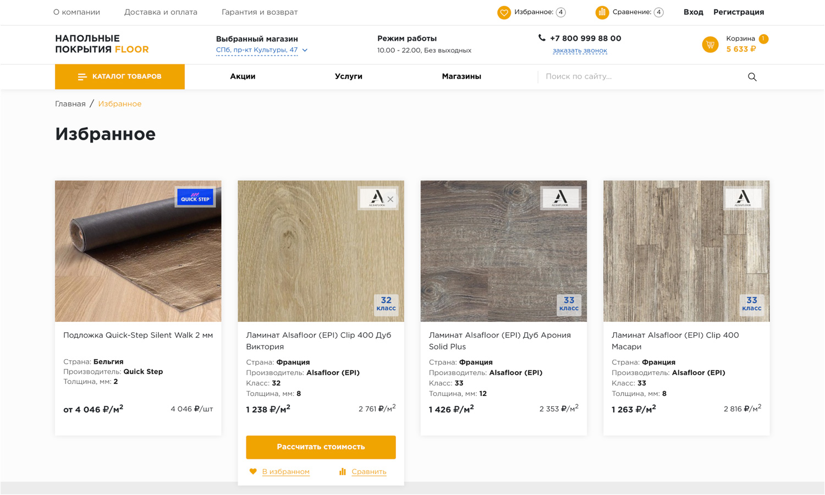Viewport: 825px width, 495px height.
Task: Click the orange comparison bars icon in header
Action: (x=602, y=13)
